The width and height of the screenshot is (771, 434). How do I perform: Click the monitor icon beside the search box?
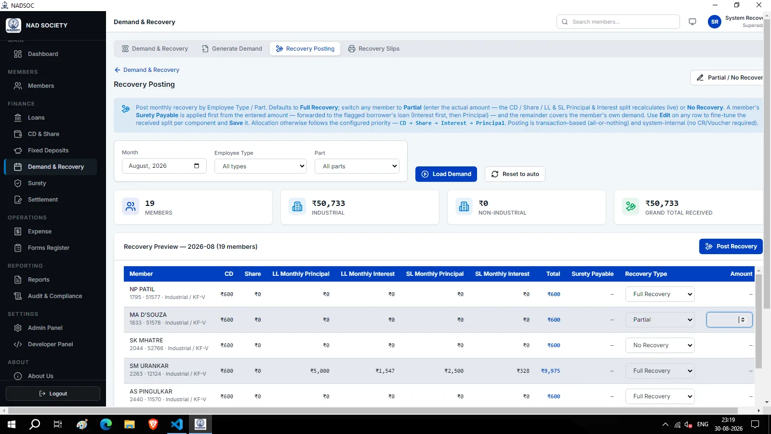(x=692, y=22)
